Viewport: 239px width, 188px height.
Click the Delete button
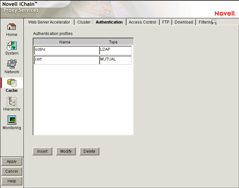coord(89,151)
